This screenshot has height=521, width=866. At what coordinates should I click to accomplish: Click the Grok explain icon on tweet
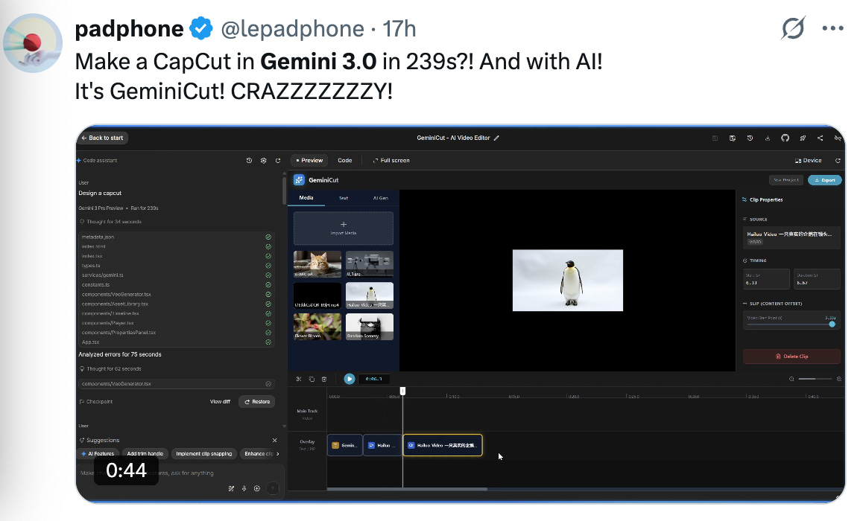pyautogui.click(x=793, y=28)
